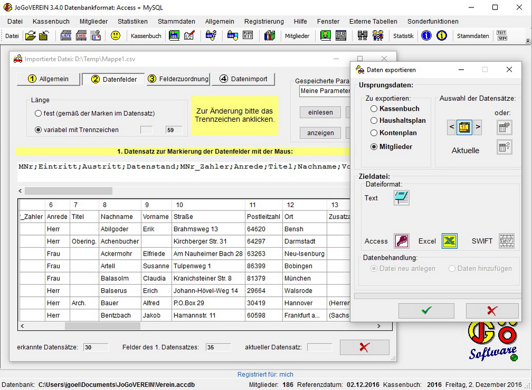The width and height of the screenshot is (532, 390).
Task: Select the 'Datei neu anlegen' radio button
Action: pyautogui.click(x=374, y=268)
